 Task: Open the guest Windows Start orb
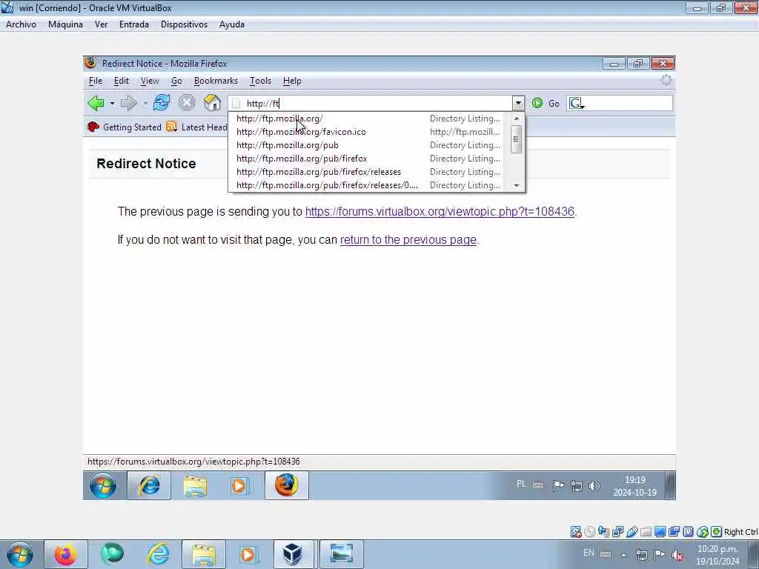coord(102,485)
